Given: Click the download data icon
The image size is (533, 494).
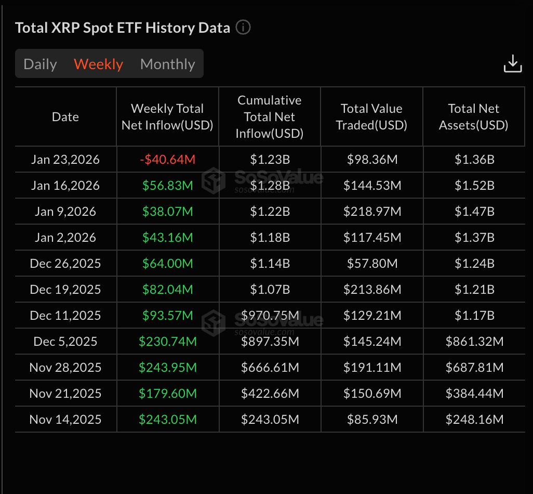Looking at the screenshot, I should [513, 63].
